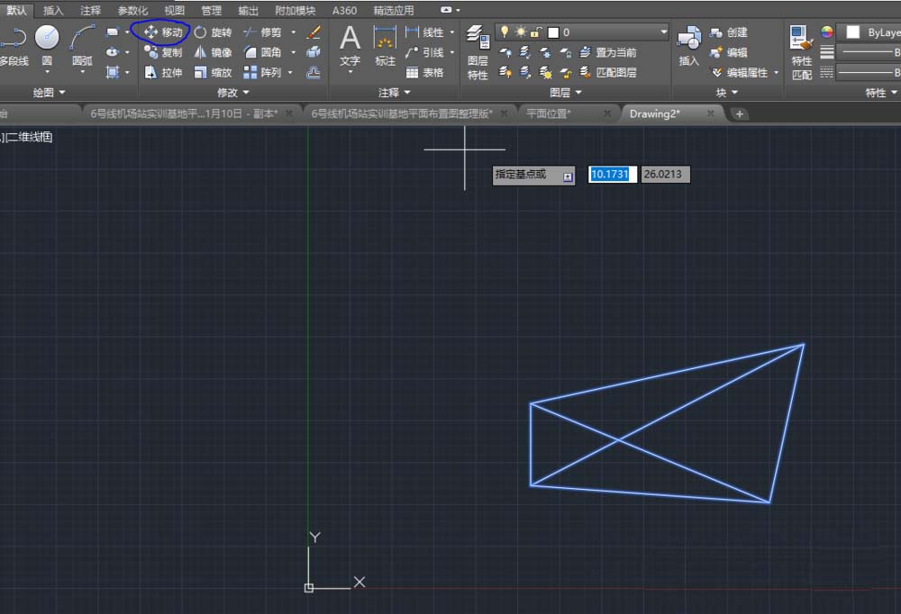Expand the Modify (修改) panel

tap(232, 93)
